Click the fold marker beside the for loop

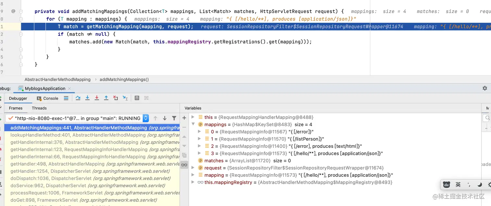click(21, 19)
